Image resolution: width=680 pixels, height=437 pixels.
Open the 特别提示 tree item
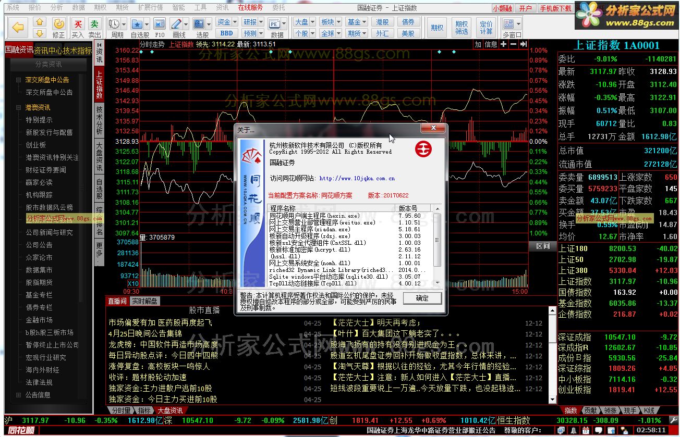(x=39, y=120)
